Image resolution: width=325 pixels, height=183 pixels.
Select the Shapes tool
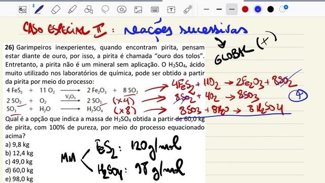(88, 10)
